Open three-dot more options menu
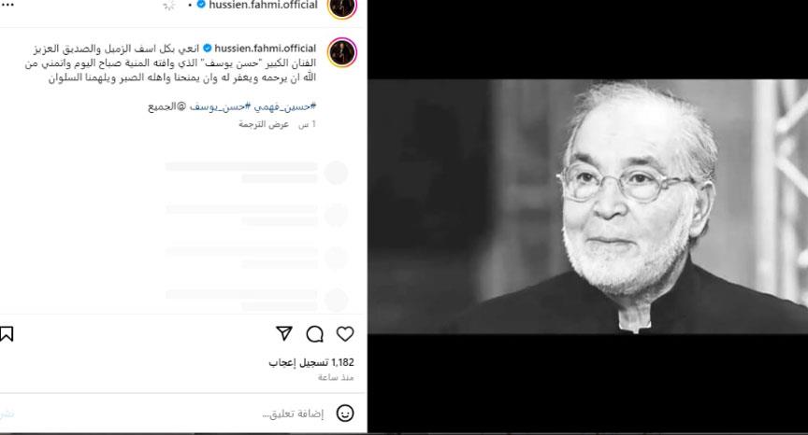The image size is (808, 435). point(7,6)
